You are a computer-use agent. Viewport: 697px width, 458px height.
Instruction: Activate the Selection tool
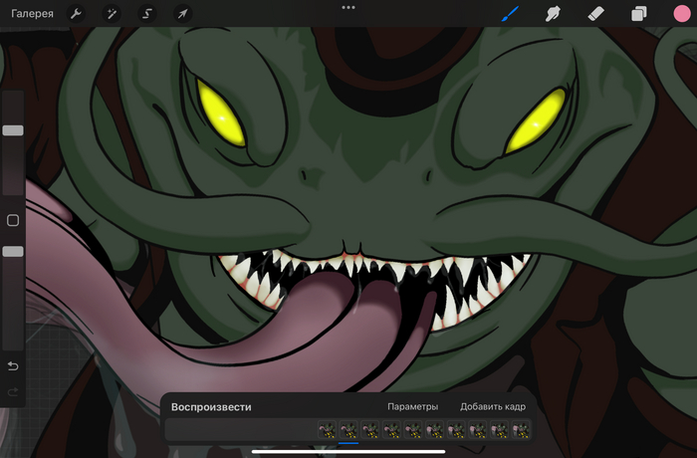click(x=146, y=14)
